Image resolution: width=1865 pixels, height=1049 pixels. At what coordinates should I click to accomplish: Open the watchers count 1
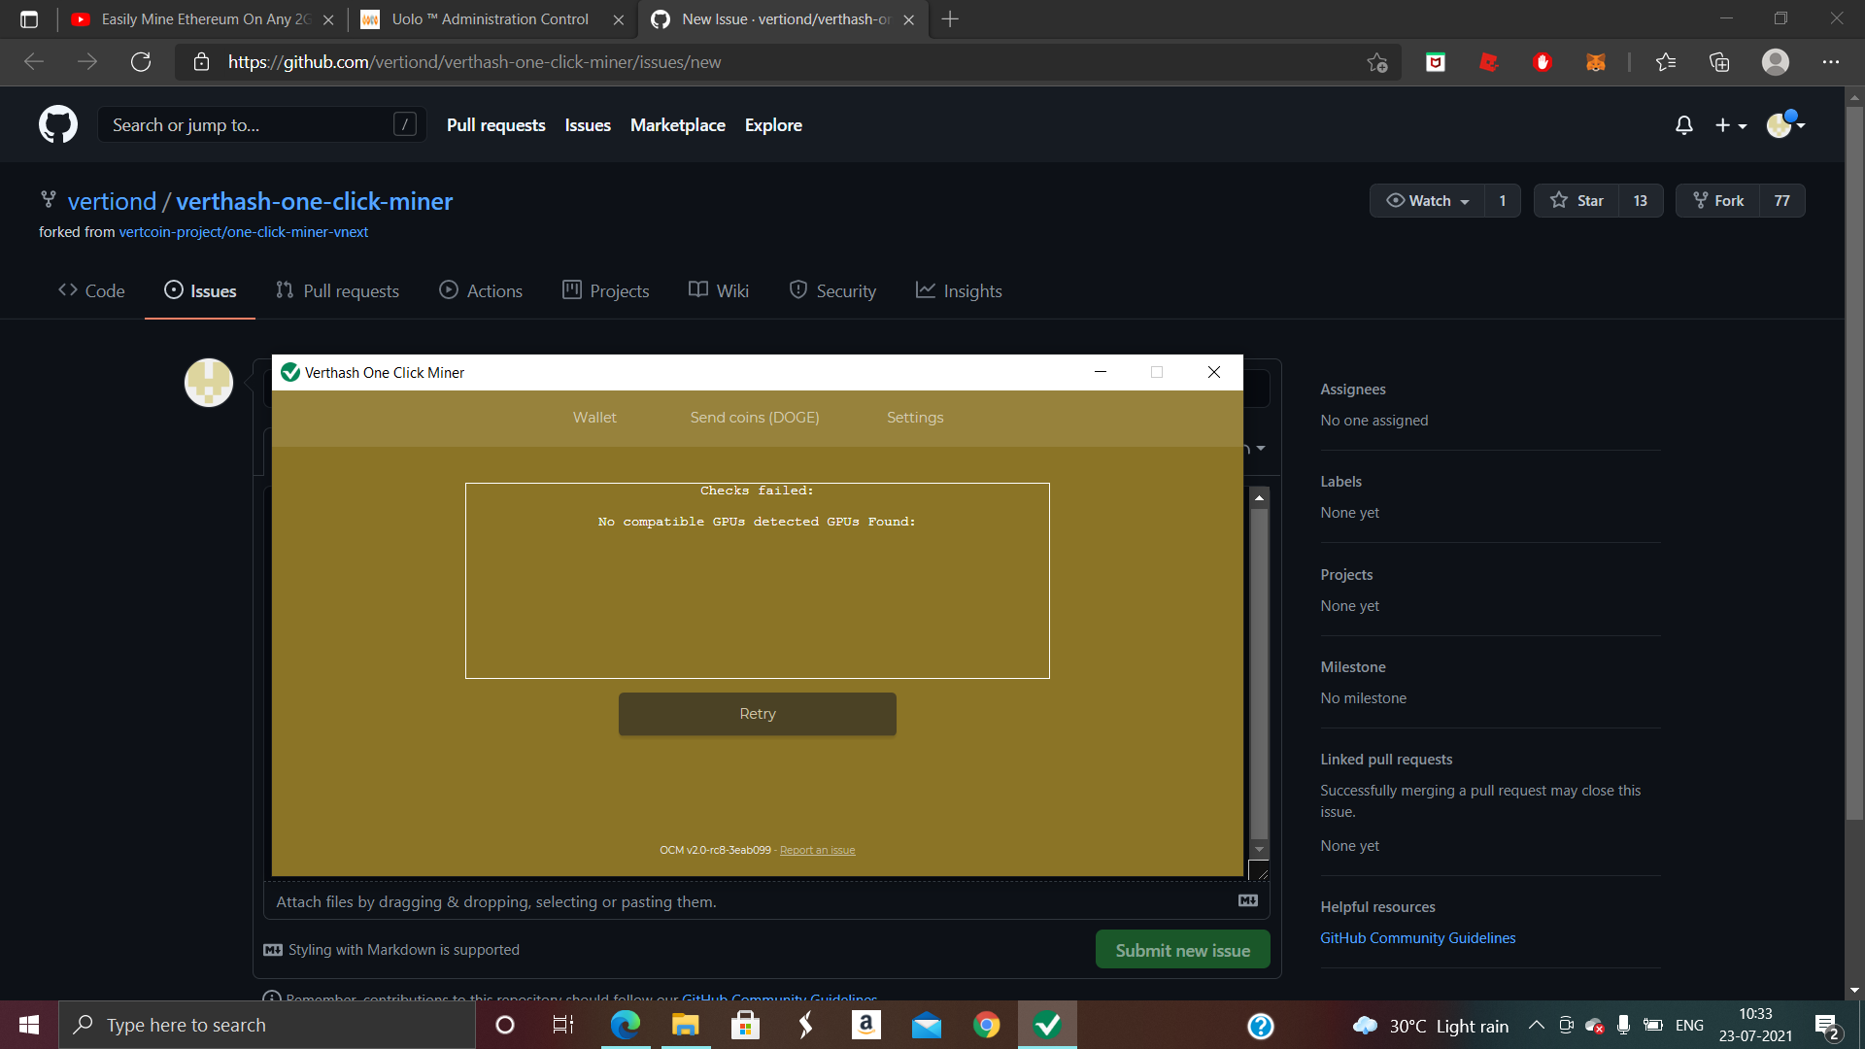click(x=1502, y=200)
